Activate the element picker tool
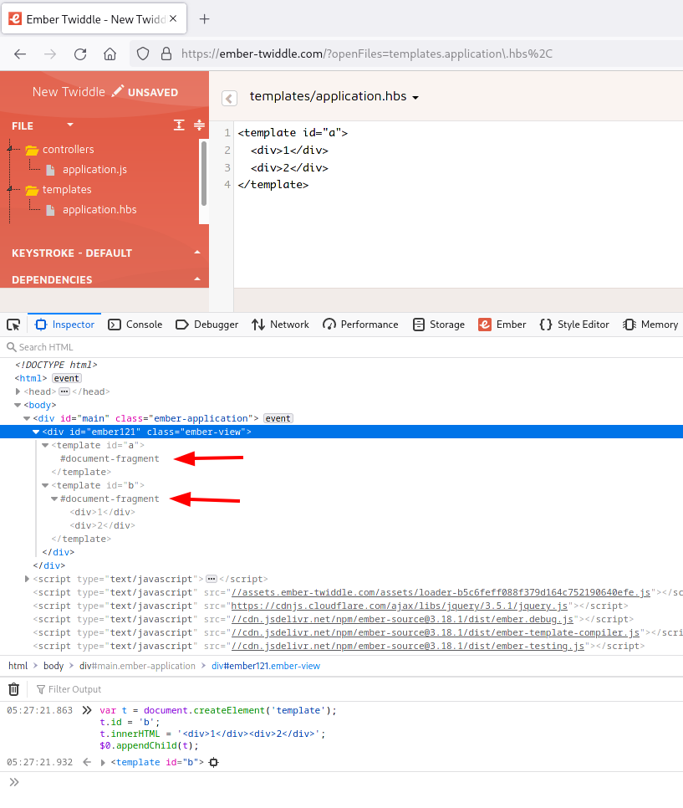Image resolution: width=683 pixels, height=808 pixels. point(13,325)
